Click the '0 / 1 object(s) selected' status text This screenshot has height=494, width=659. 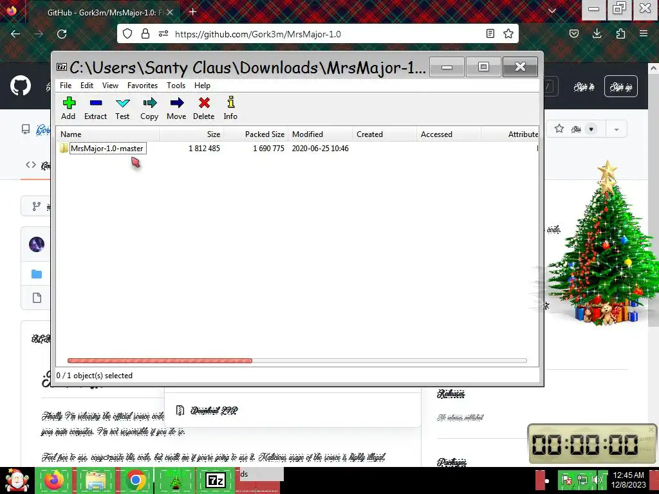(x=95, y=376)
